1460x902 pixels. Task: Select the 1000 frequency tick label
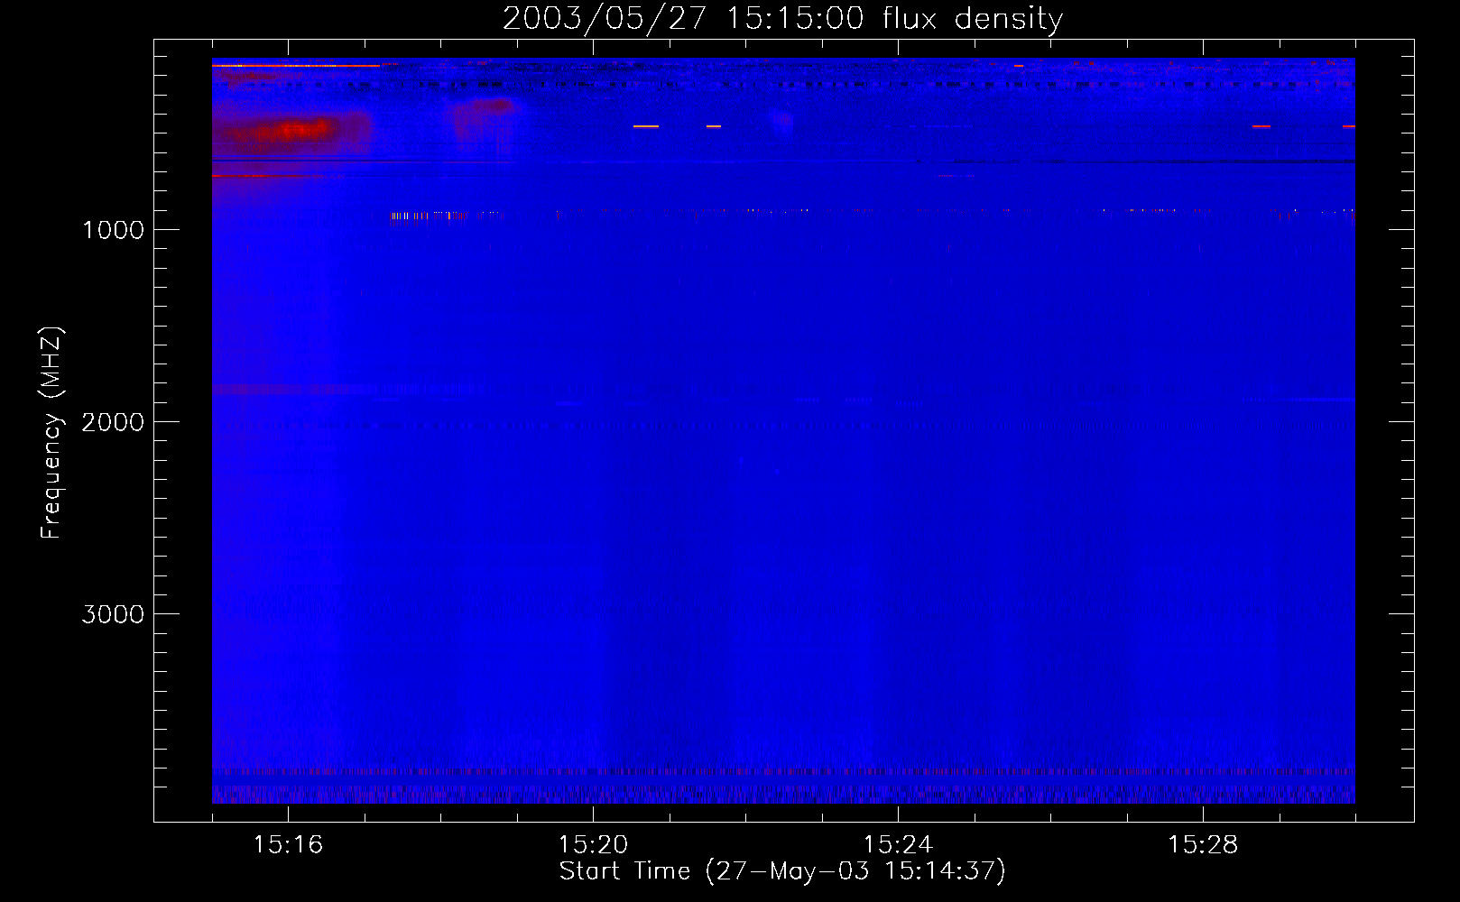tap(113, 230)
